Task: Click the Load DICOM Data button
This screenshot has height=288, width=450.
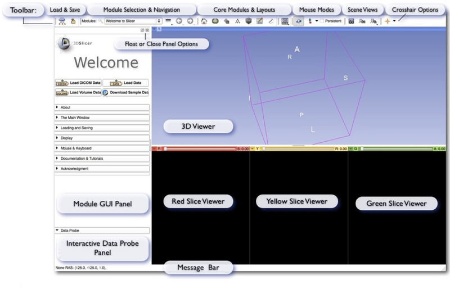Action: coord(78,83)
